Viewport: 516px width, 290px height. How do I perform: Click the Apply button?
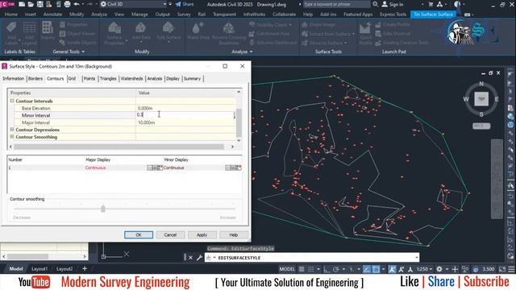(202, 234)
